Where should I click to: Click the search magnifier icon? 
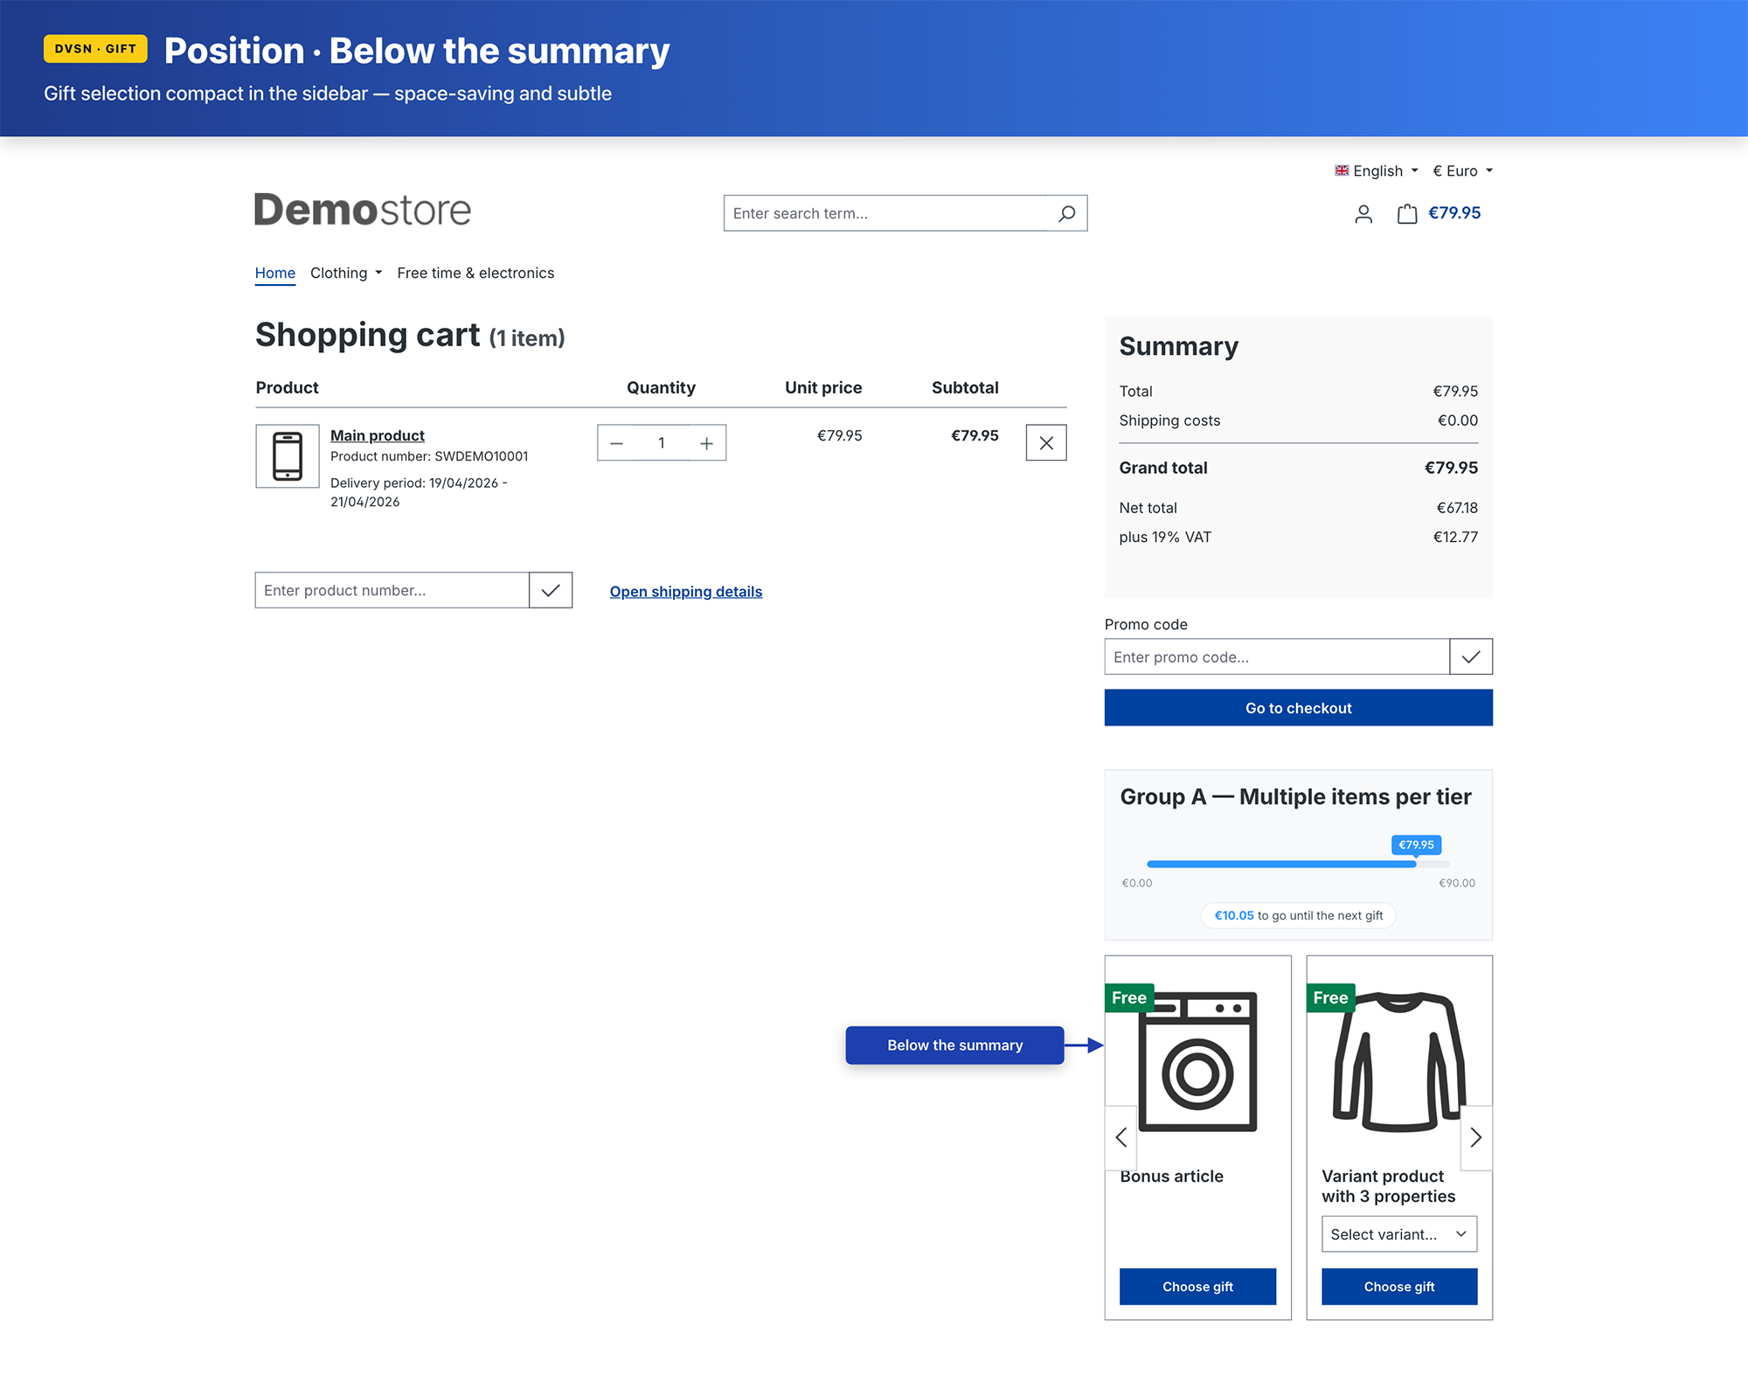coord(1066,213)
